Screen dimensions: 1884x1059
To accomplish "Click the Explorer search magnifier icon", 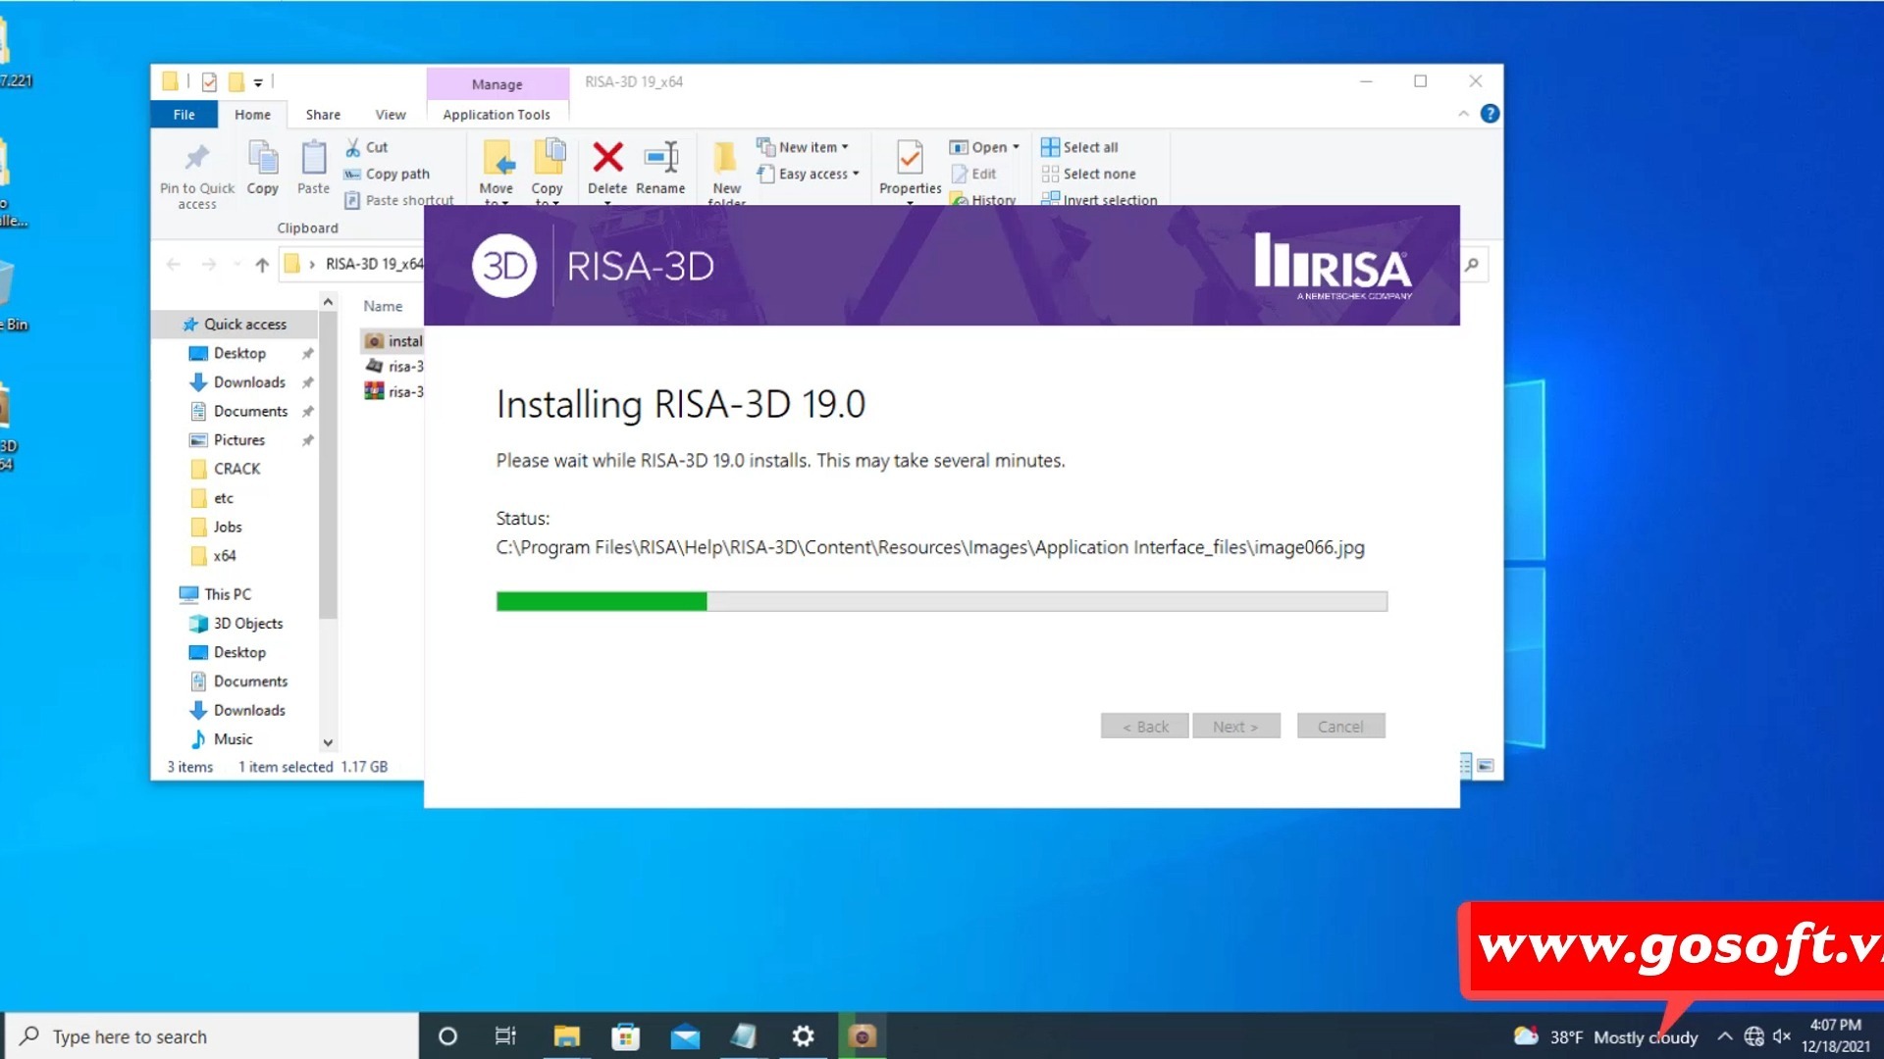I will pyautogui.click(x=1472, y=265).
